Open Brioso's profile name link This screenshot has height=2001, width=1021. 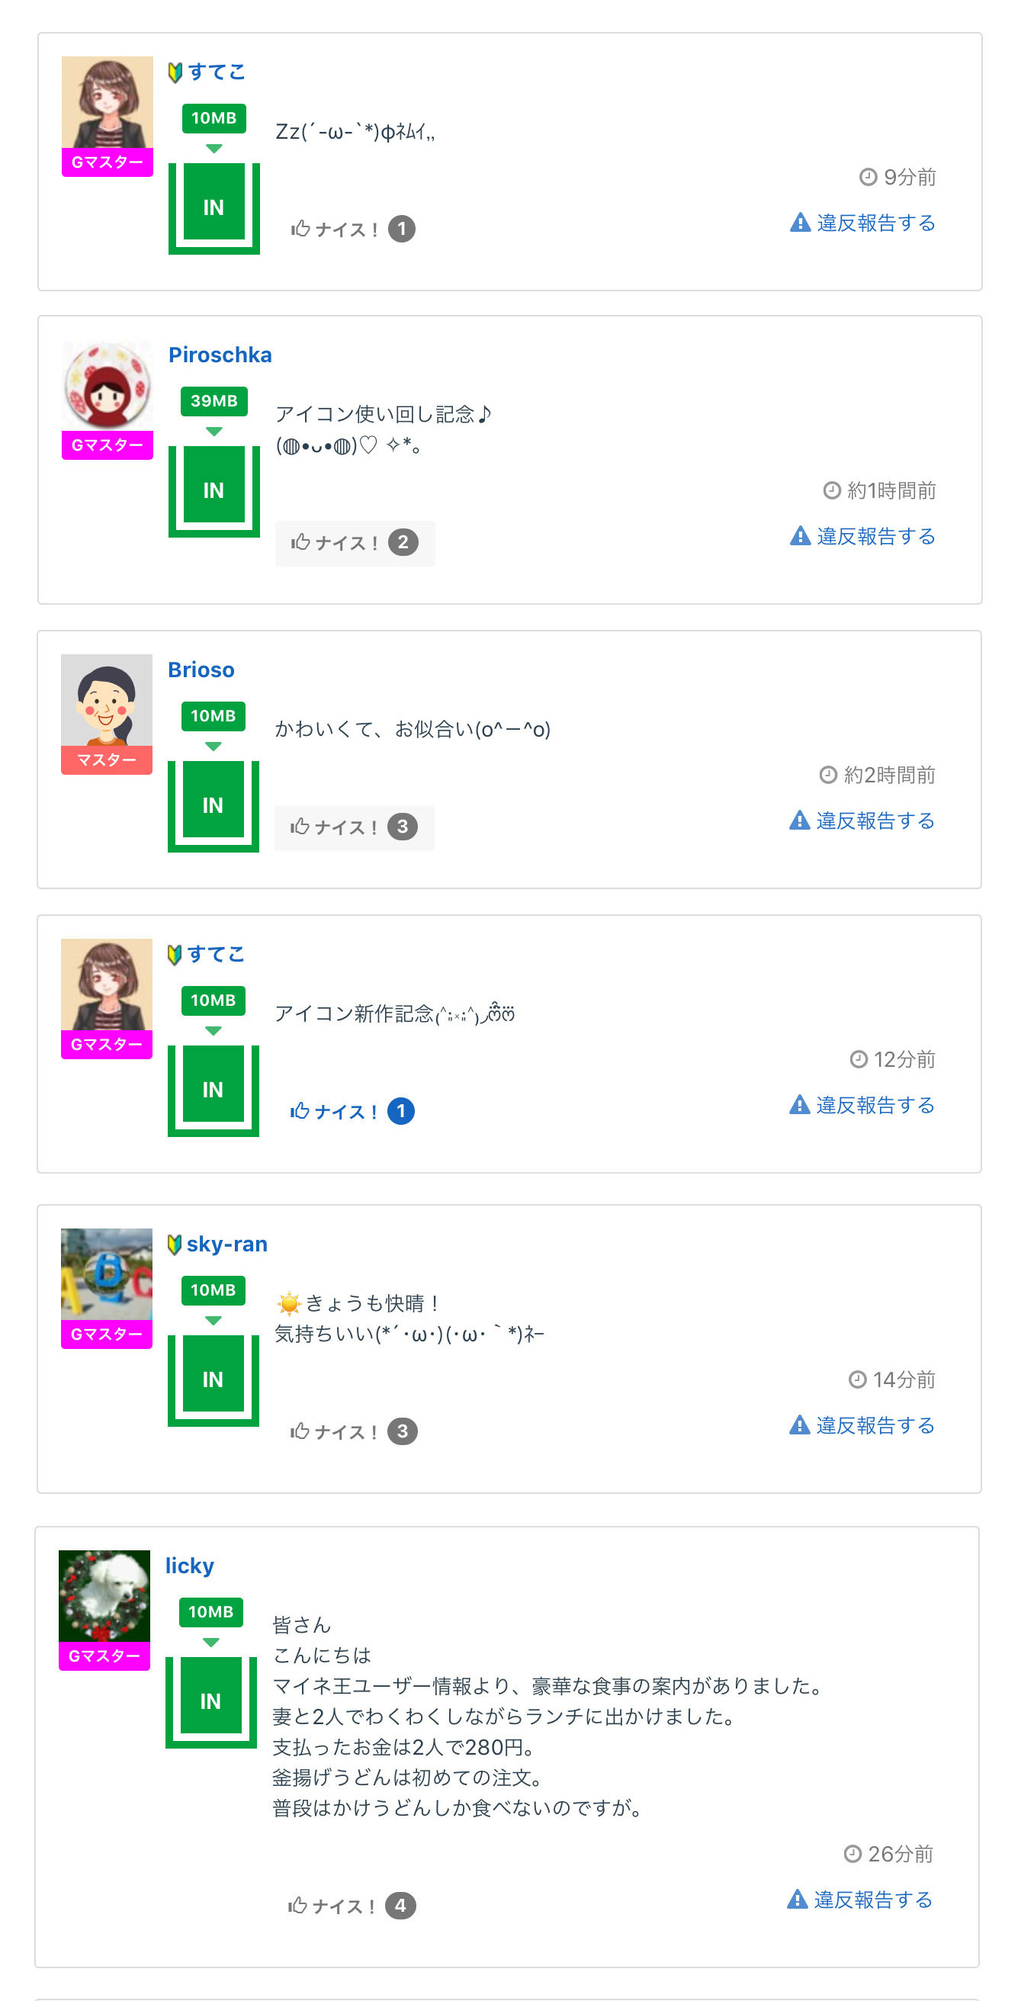tap(201, 670)
